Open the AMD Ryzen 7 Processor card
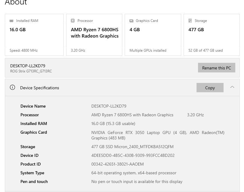This screenshot has width=244, height=192. point(94,35)
